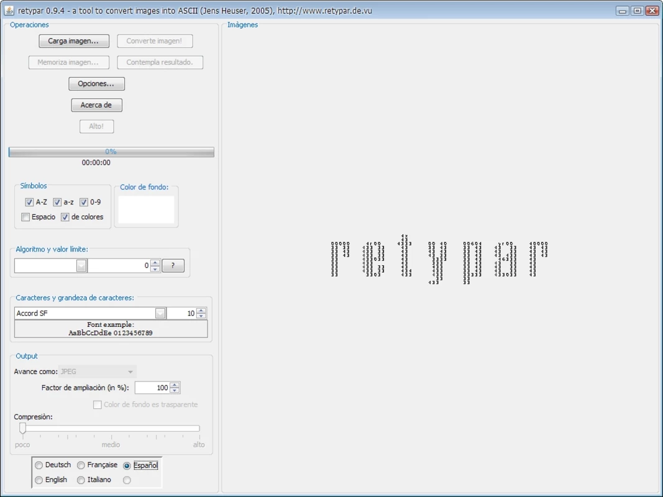Click the Memoriza imagen button
The image size is (663, 497).
tap(69, 62)
